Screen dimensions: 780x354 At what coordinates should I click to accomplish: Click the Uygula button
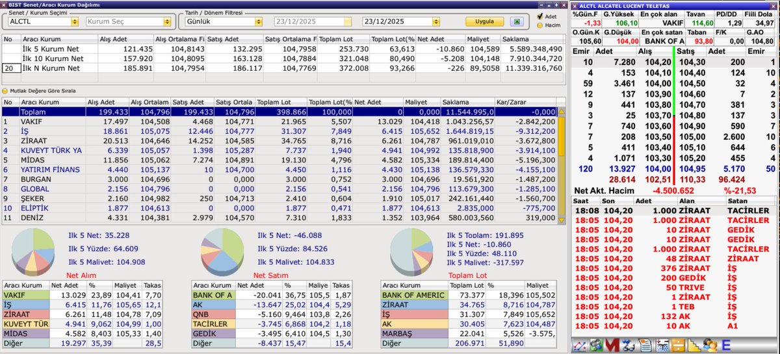point(485,21)
